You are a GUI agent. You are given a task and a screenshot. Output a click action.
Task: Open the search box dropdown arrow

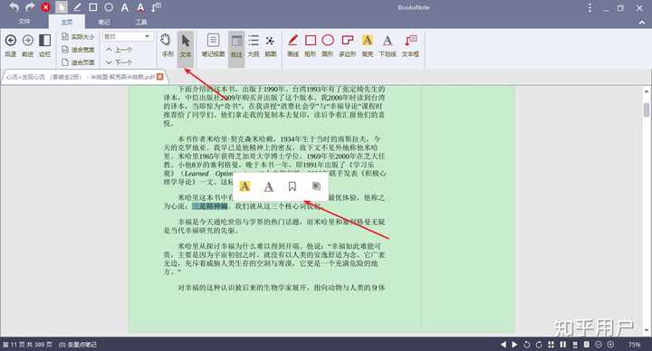(x=148, y=36)
